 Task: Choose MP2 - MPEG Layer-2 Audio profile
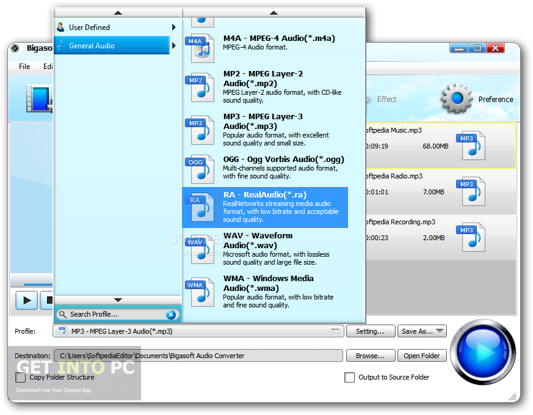click(265, 87)
